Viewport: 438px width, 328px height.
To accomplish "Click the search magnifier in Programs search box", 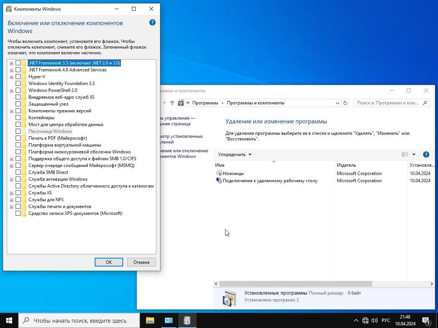I will (425, 103).
